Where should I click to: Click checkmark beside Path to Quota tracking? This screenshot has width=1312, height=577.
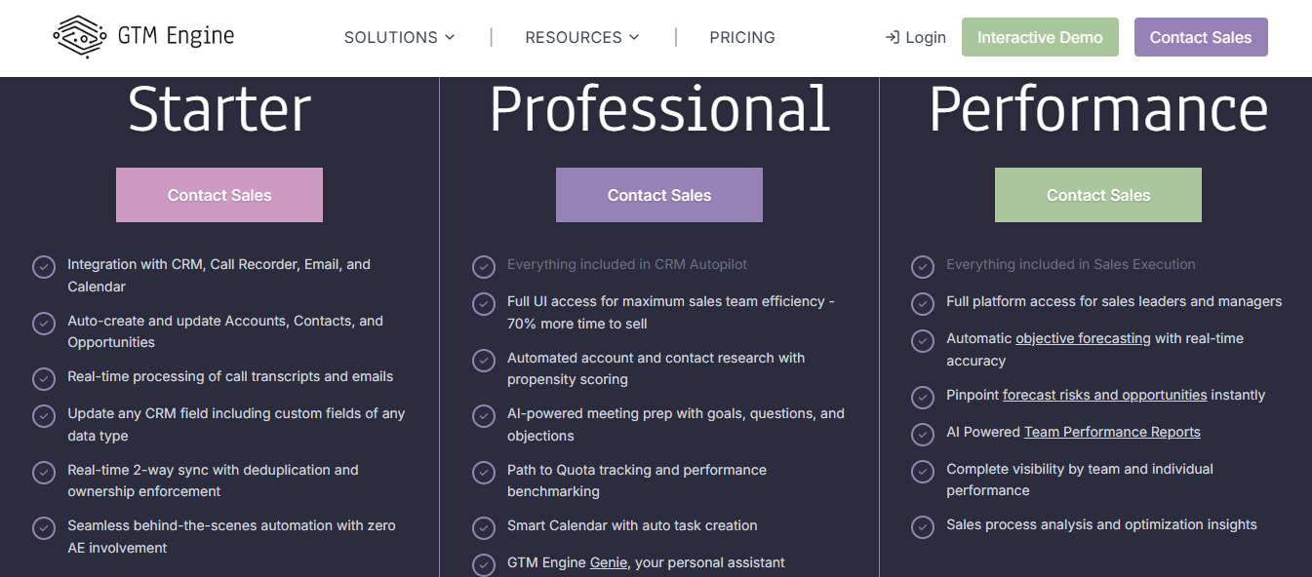(x=484, y=472)
